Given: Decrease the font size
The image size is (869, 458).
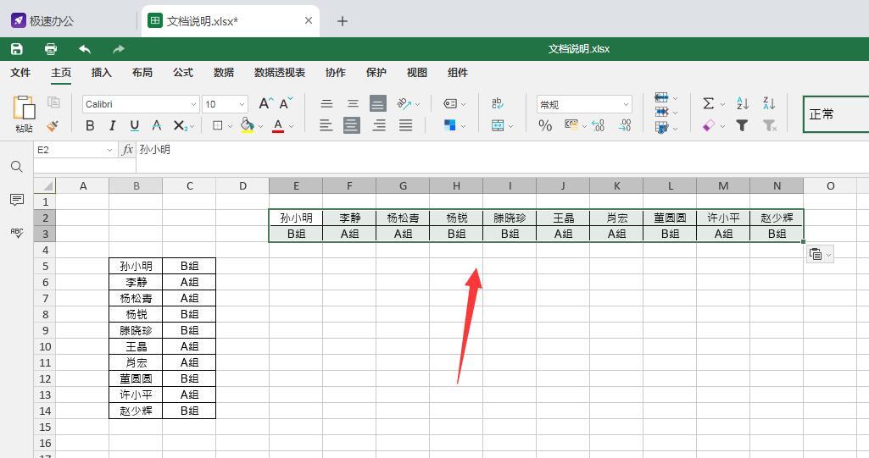Looking at the screenshot, I should tap(286, 103).
